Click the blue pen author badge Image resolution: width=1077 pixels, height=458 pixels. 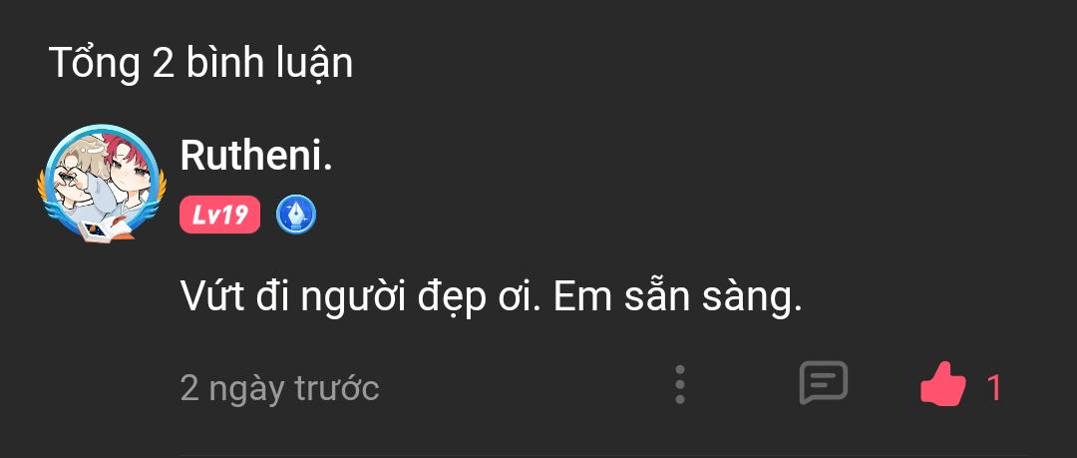pos(295,215)
